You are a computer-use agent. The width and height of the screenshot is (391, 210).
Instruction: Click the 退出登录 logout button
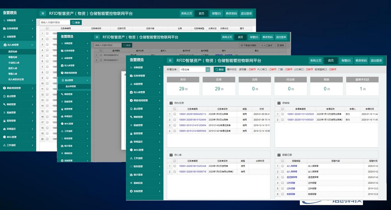point(377,60)
